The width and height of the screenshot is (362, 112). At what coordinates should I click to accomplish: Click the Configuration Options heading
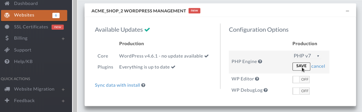pyautogui.click(x=259, y=30)
